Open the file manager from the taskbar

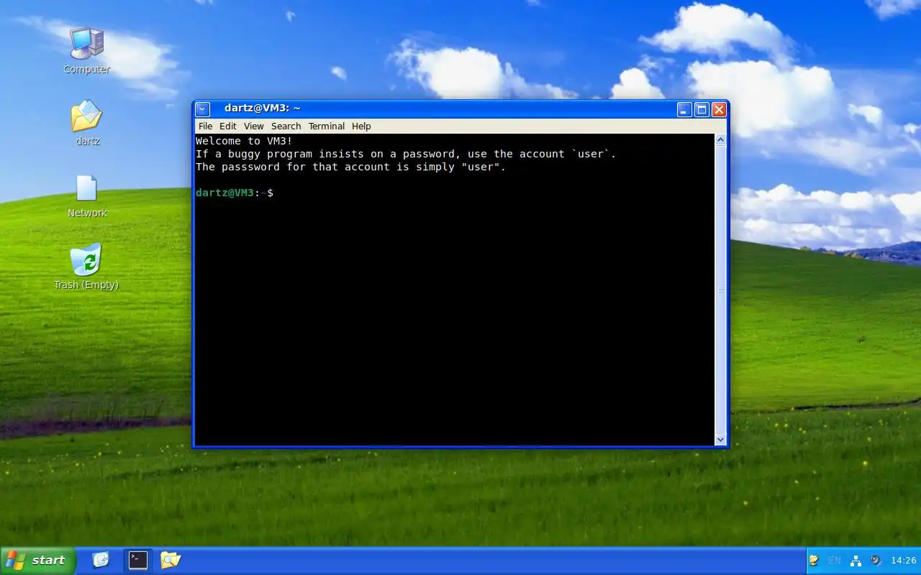point(171,560)
